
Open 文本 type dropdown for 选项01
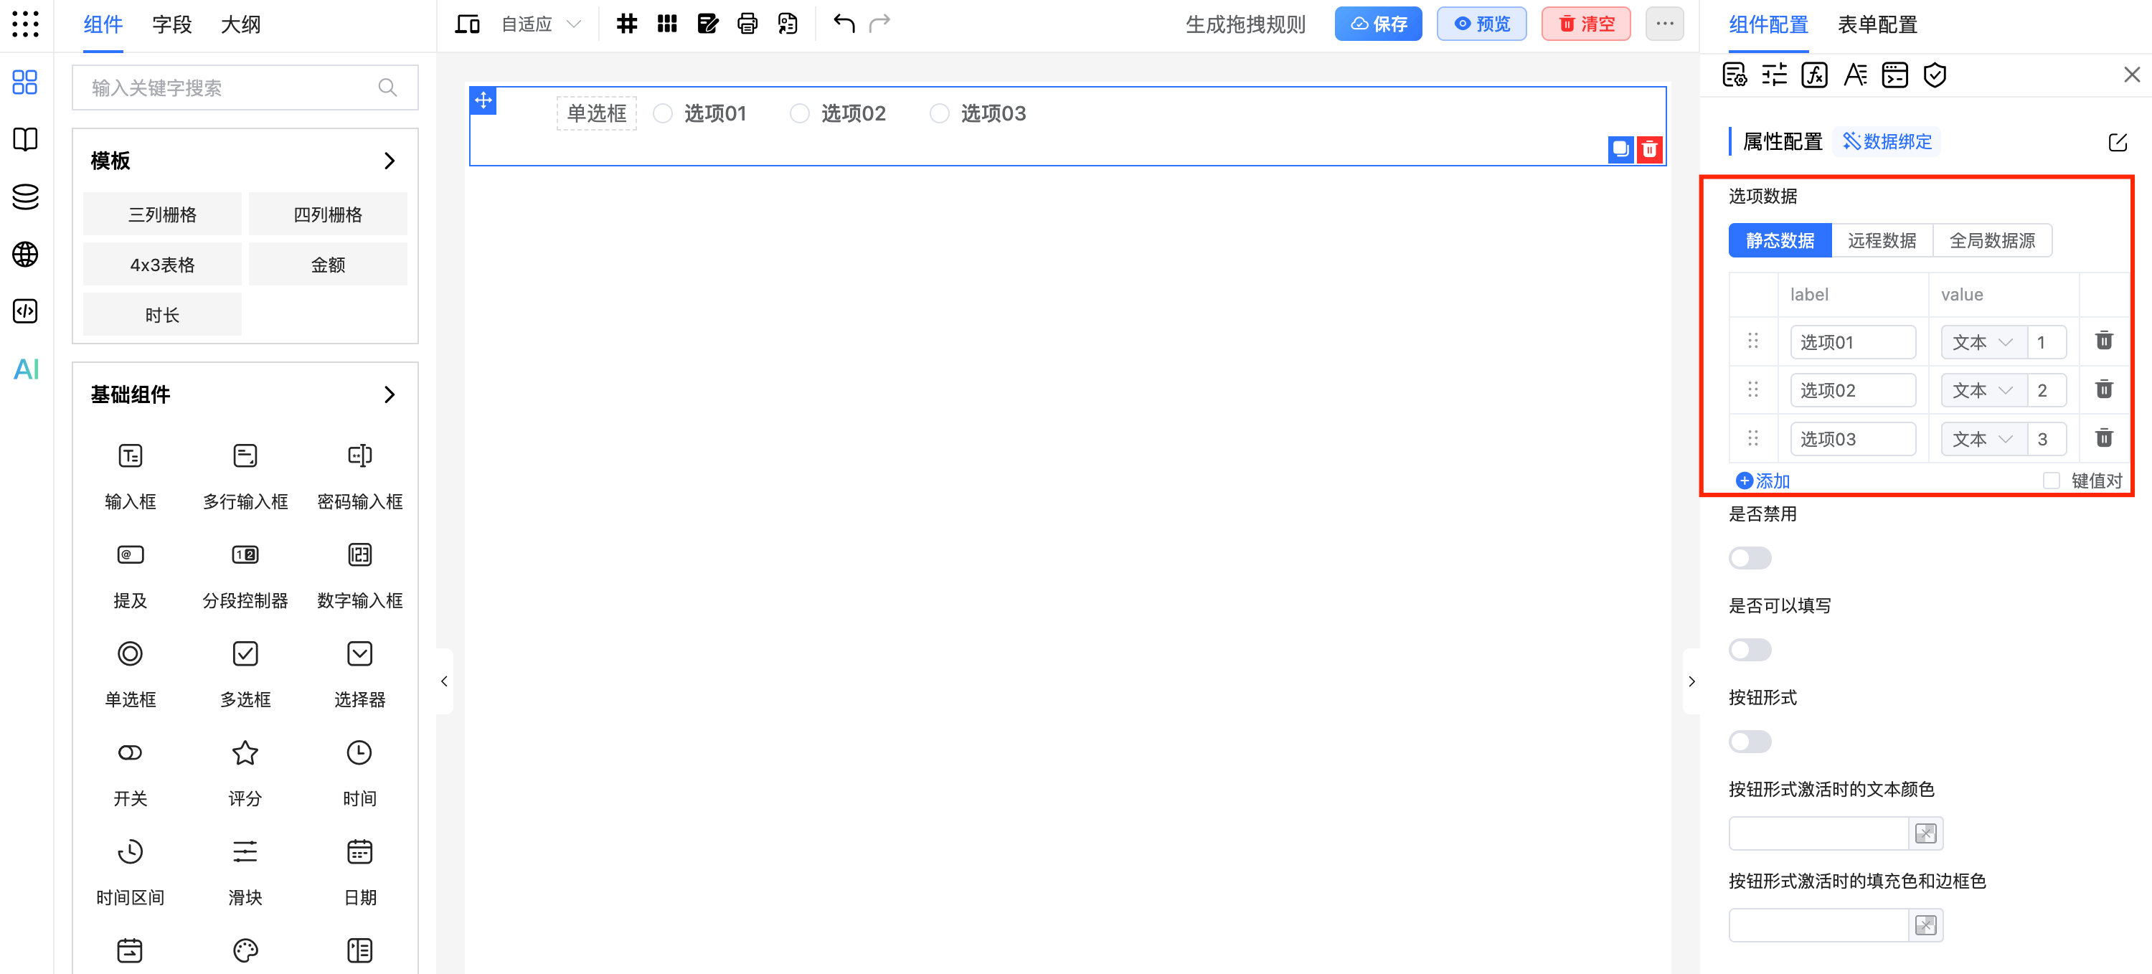[1981, 341]
